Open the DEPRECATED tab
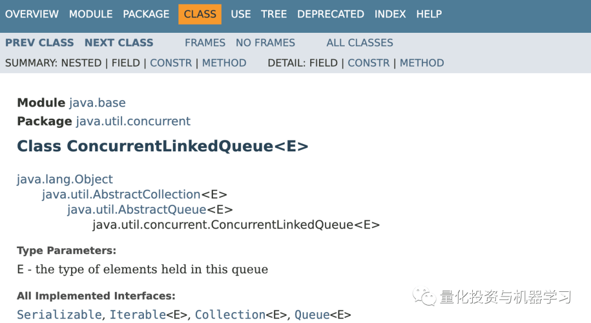 [331, 14]
